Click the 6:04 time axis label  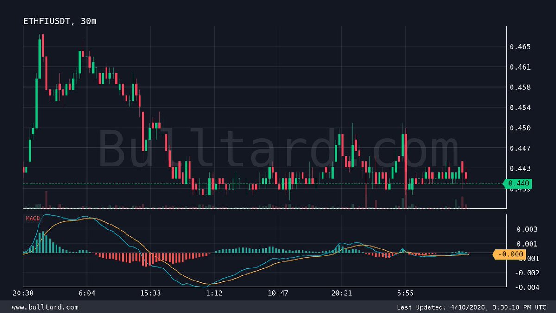(x=87, y=294)
